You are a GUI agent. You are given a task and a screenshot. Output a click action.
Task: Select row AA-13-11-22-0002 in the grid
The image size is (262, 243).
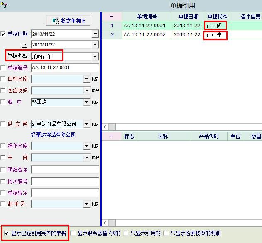(143, 35)
